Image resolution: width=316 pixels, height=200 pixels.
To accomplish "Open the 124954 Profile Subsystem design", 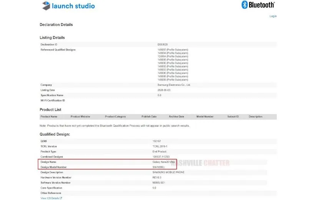I will (173, 56).
